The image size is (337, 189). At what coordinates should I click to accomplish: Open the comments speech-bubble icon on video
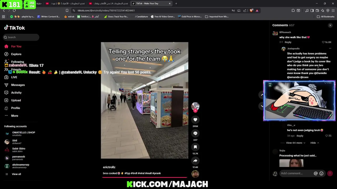tap(195, 133)
